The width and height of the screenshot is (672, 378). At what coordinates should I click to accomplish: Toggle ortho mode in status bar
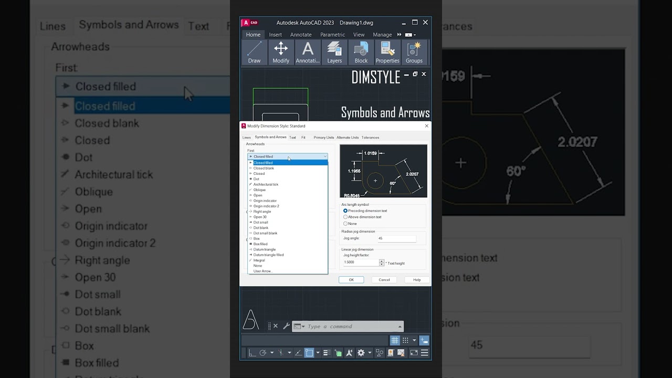click(x=253, y=353)
